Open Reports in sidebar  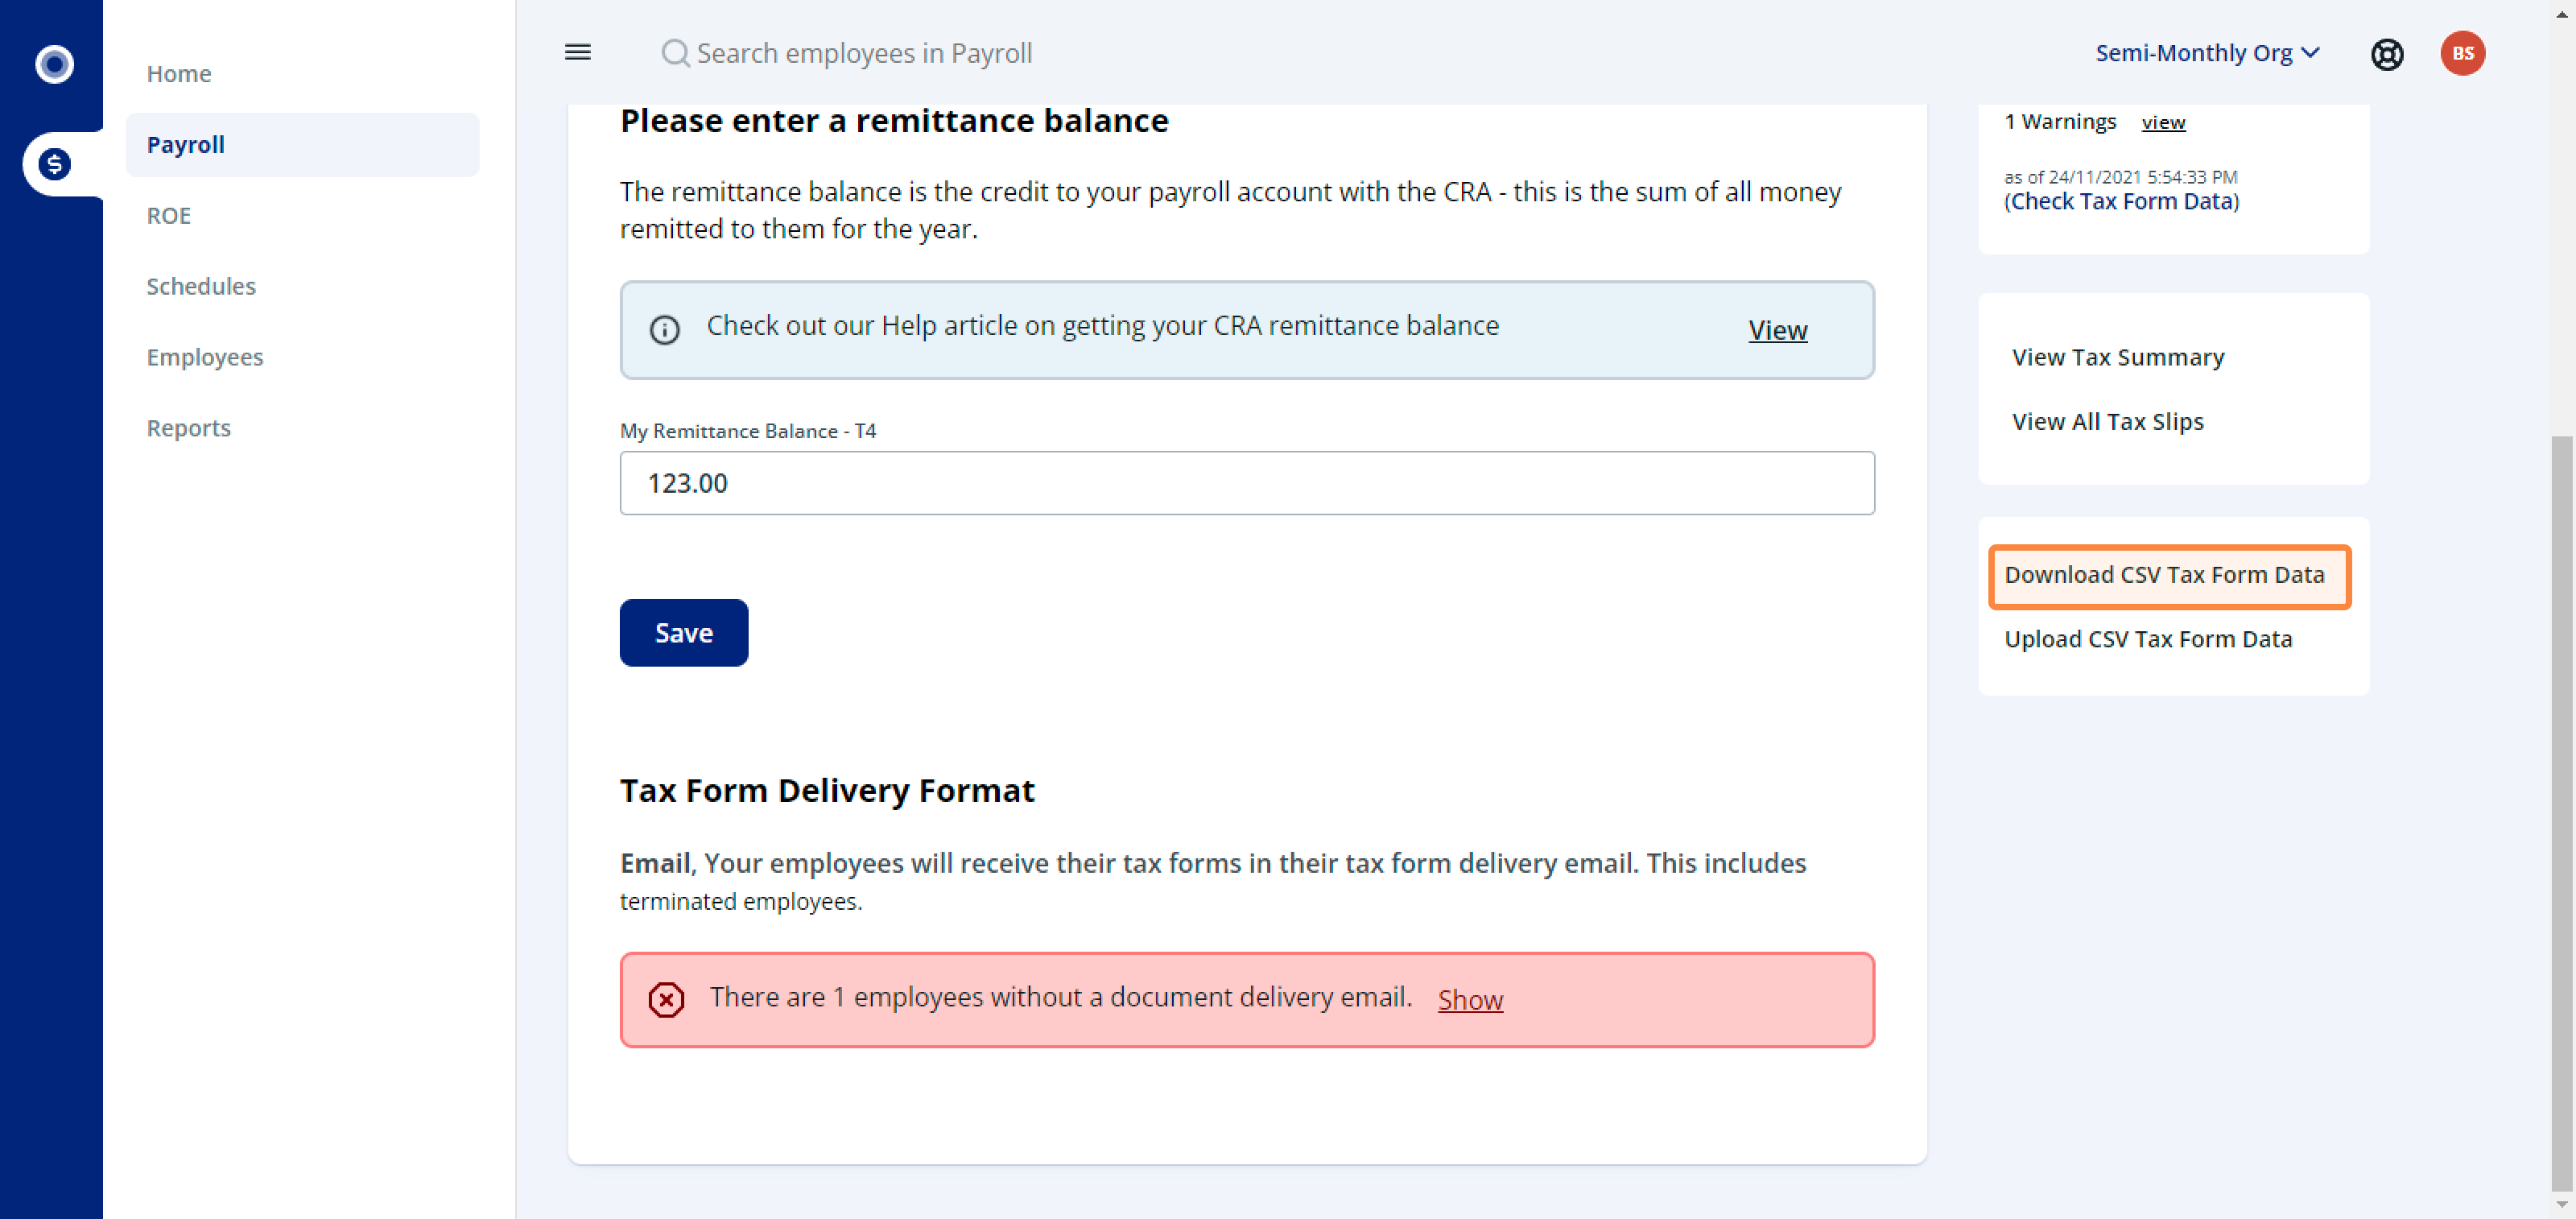[189, 428]
